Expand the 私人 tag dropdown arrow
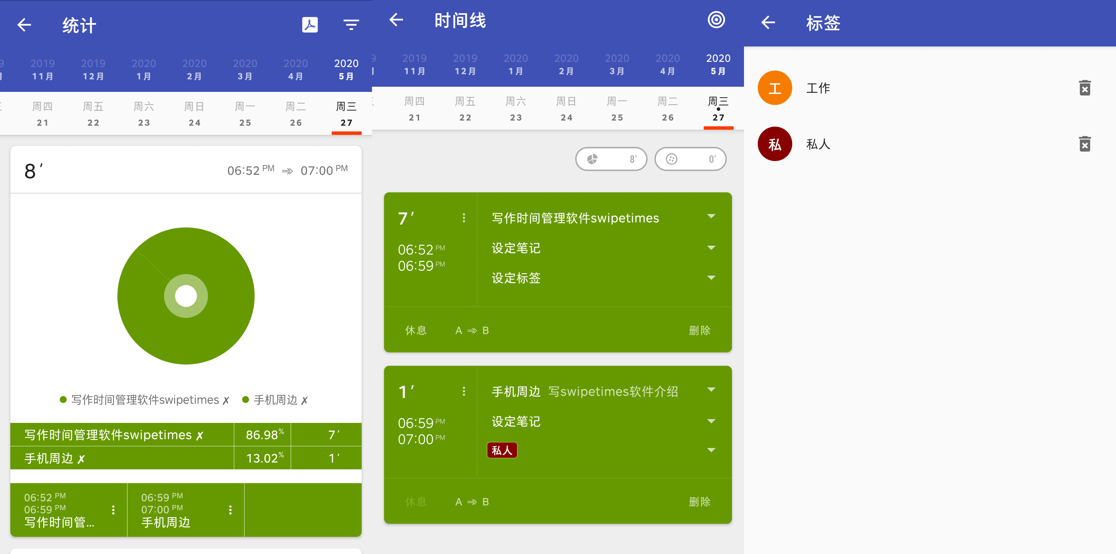This screenshot has width=1116, height=554. pyautogui.click(x=711, y=450)
